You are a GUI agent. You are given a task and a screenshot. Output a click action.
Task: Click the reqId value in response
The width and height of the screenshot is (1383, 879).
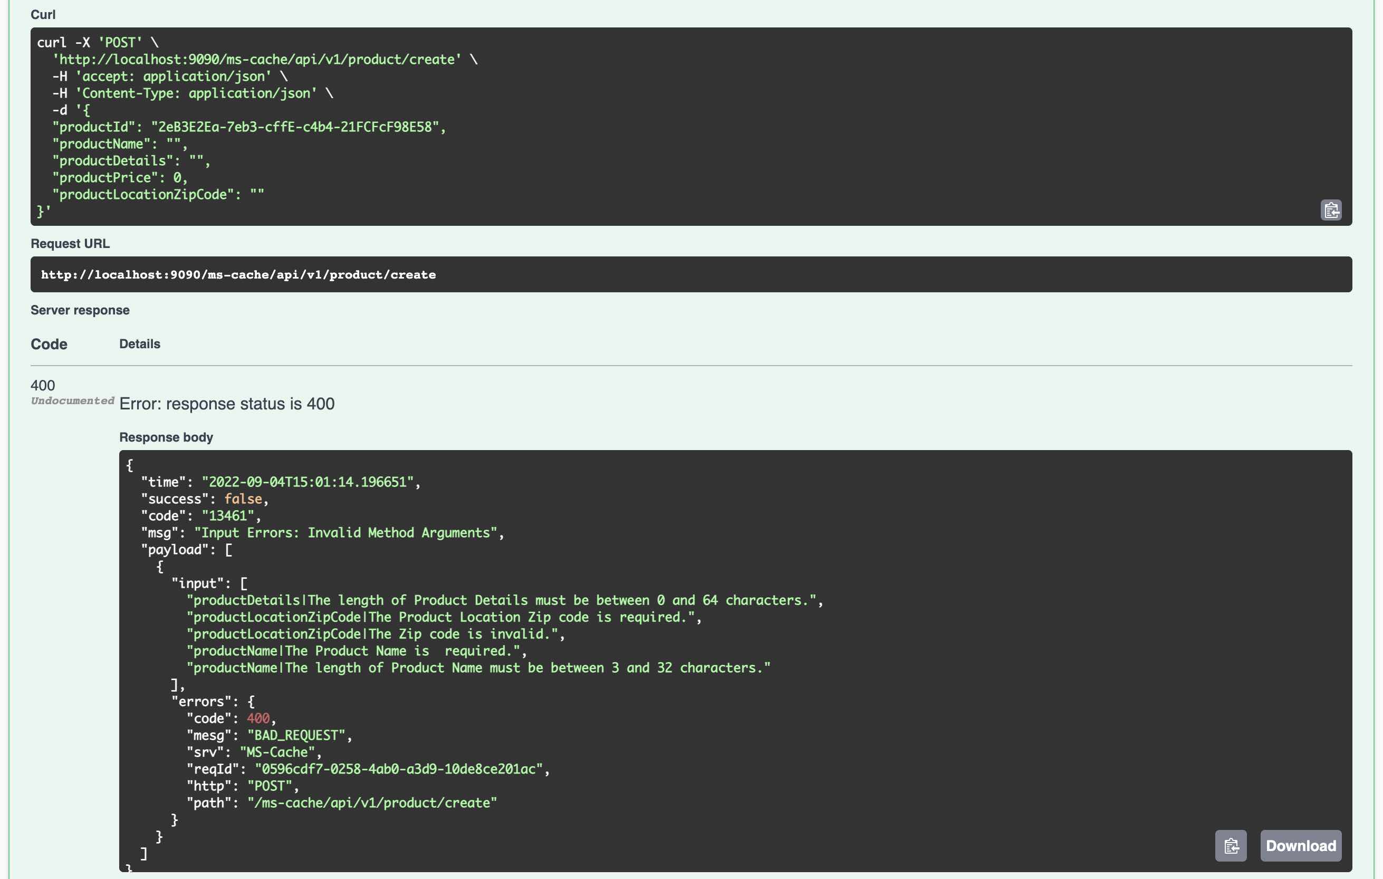pyautogui.click(x=398, y=769)
